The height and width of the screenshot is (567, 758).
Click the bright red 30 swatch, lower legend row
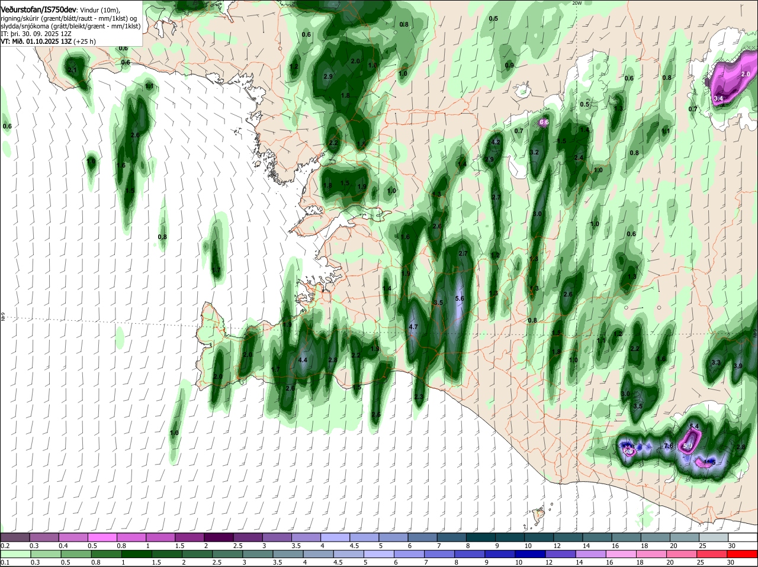pos(743,554)
